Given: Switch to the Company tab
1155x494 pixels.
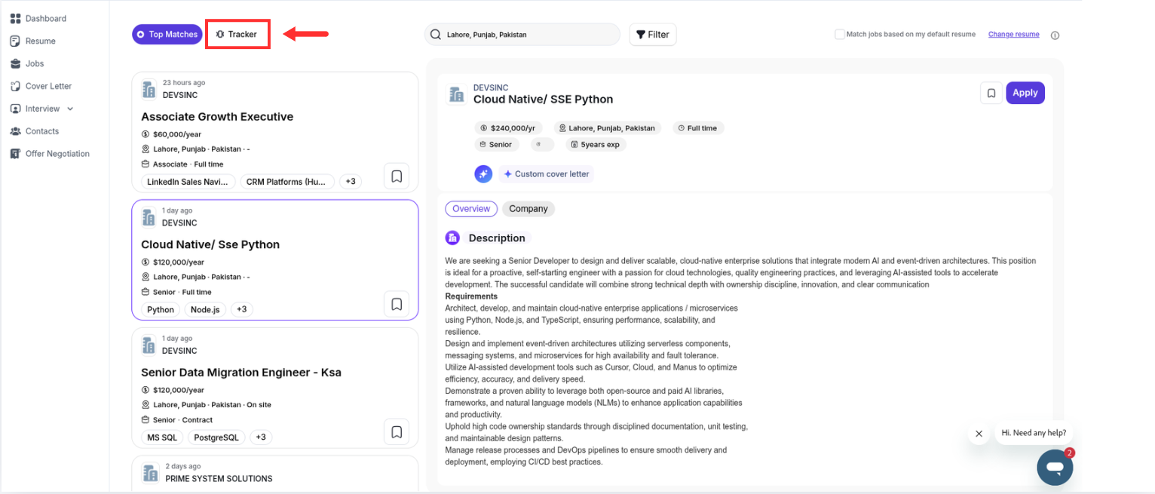Looking at the screenshot, I should [x=528, y=209].
